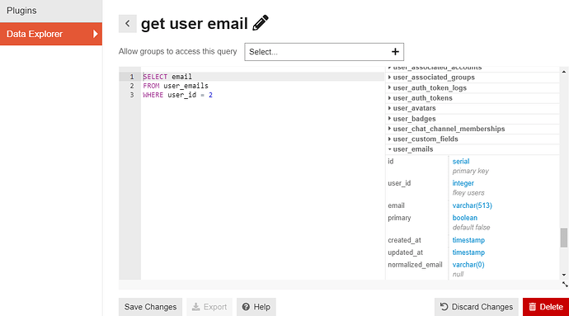Click the 'email' column name in schema

pos(396,205)
